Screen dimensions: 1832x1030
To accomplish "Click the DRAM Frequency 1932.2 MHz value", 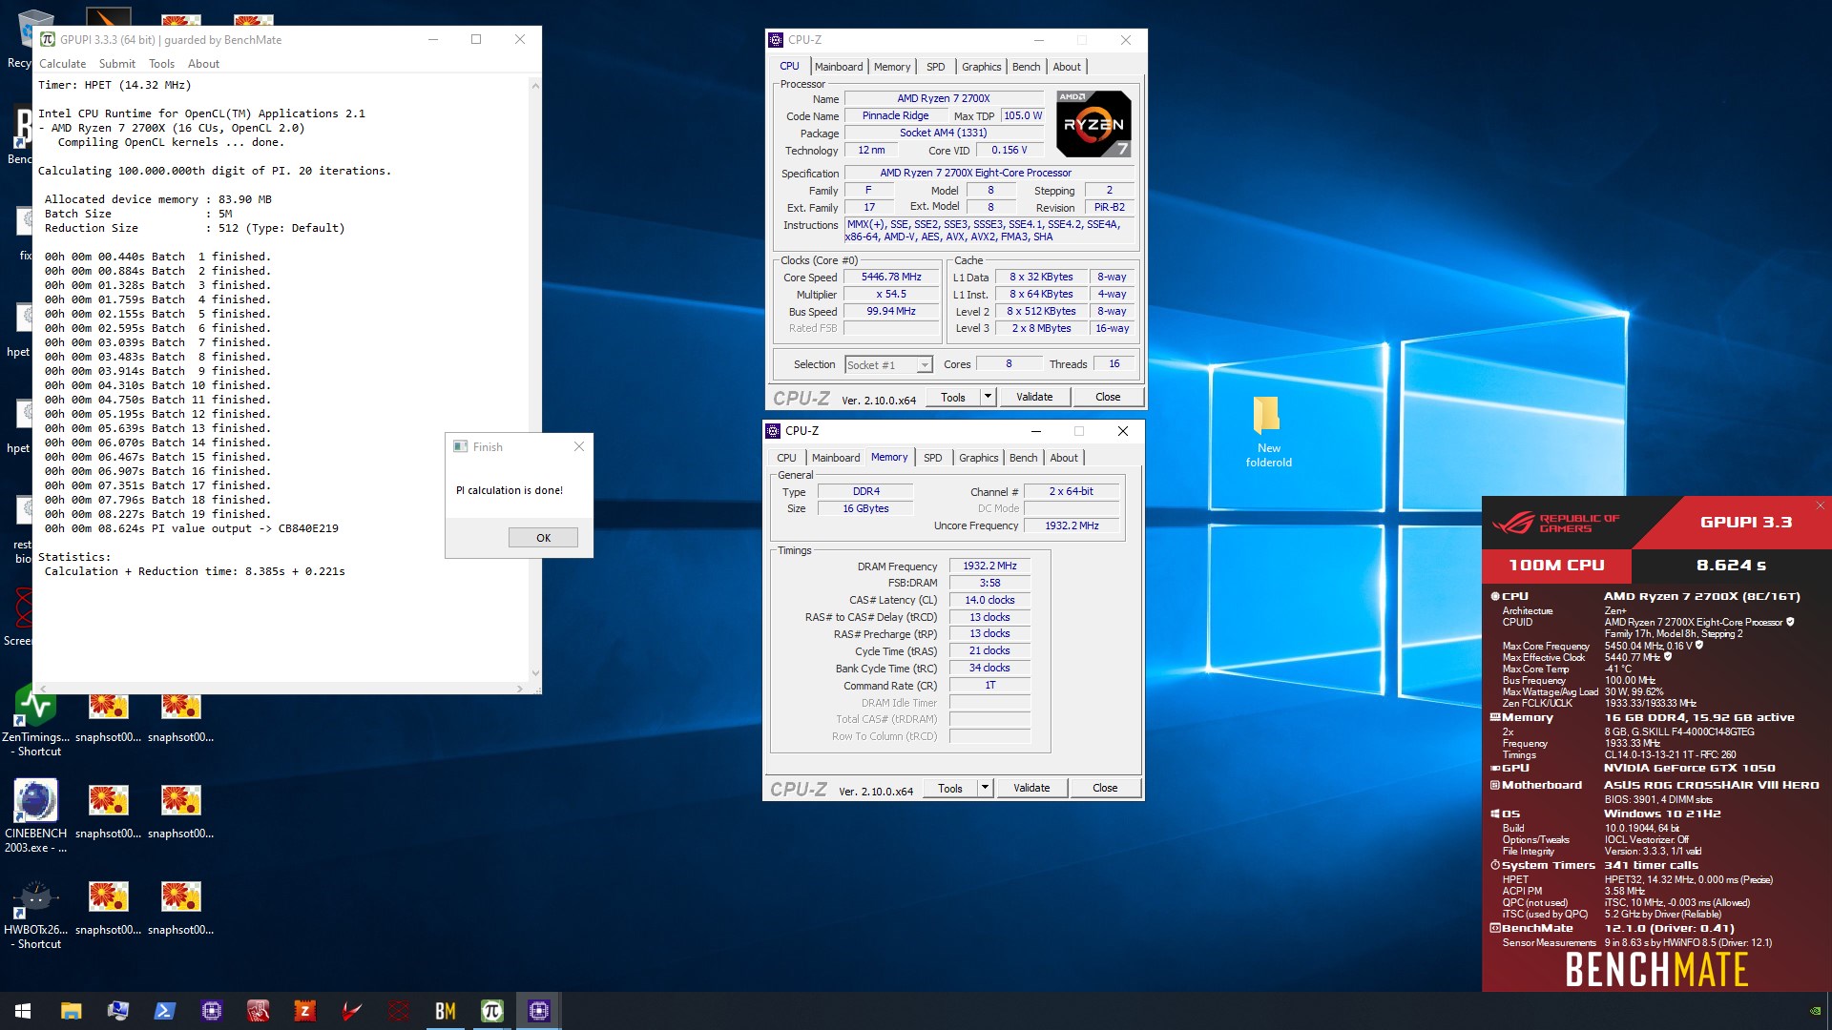I will pos(989,566).
